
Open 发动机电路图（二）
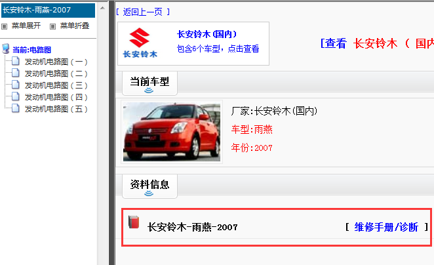56,73
